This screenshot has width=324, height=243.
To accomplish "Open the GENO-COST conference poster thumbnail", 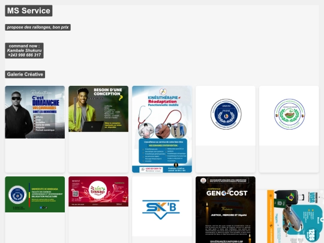I will coord(226,210).
